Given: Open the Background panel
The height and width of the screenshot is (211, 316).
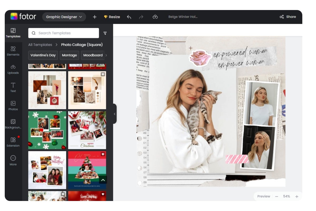Looking at the screenshot, I should (x=13, y=123).
